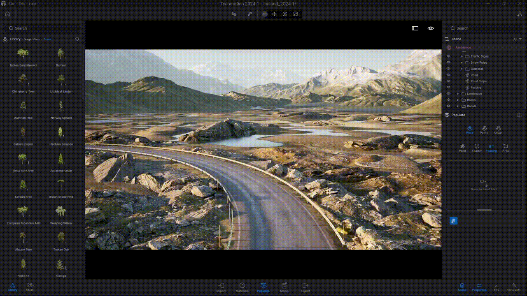The height and width of the screenshot is (296, 527).
Task: Dock the Populate panel icon
Action: pyautogui.click(x=519, y=115)
